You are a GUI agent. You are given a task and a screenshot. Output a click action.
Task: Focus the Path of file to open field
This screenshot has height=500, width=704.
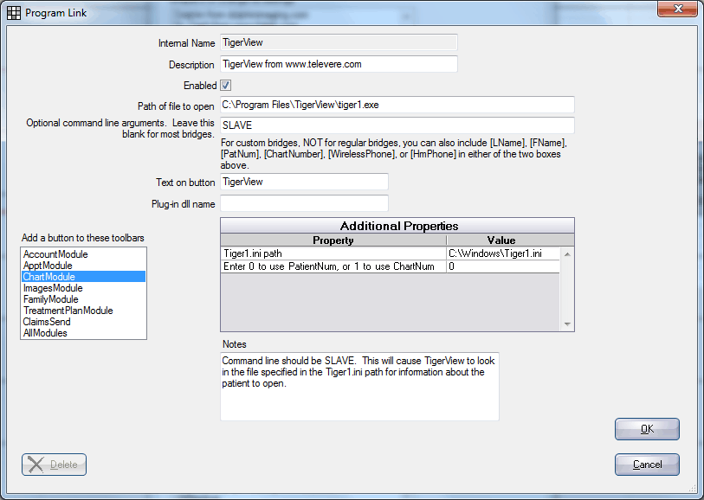(397, 105)
